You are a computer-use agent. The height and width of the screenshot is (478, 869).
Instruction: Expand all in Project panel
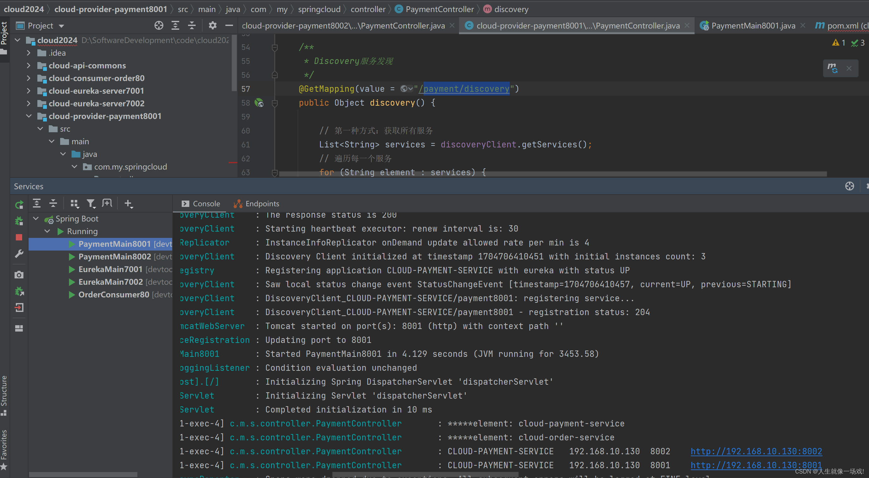[x=175, y=25]
